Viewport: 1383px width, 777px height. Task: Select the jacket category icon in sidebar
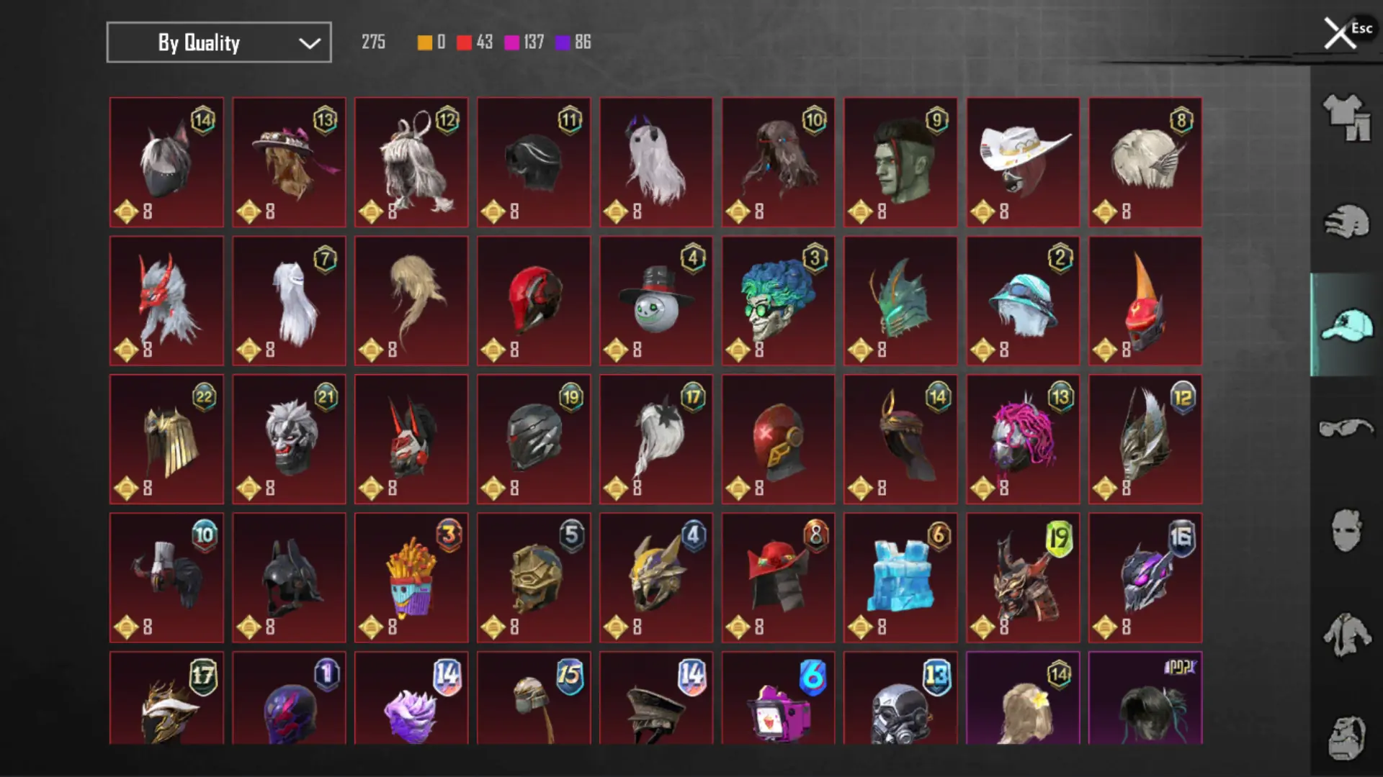(1346, 635)
